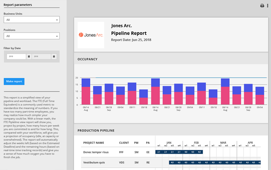
Task: Click client cell VDS
Action: (x=122, y=163)
